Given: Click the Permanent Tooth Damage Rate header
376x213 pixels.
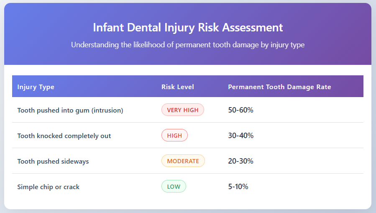Looking at the screenshot, I should (279, 87).
